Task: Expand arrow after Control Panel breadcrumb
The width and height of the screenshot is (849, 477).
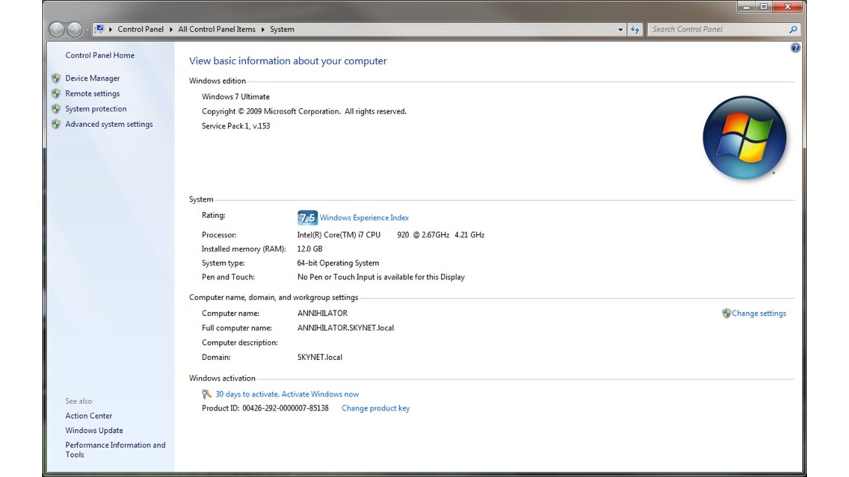Action: [x=171, y=29]
